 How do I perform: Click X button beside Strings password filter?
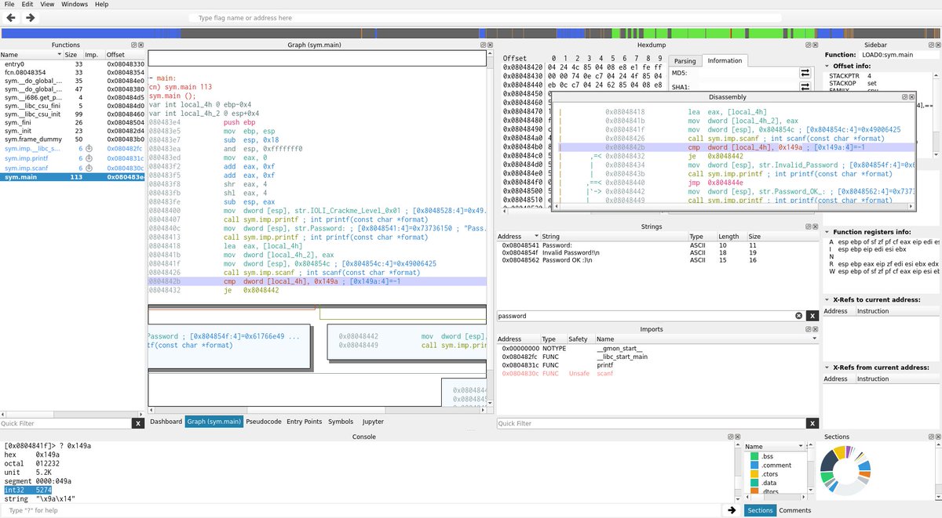point(812,316)
